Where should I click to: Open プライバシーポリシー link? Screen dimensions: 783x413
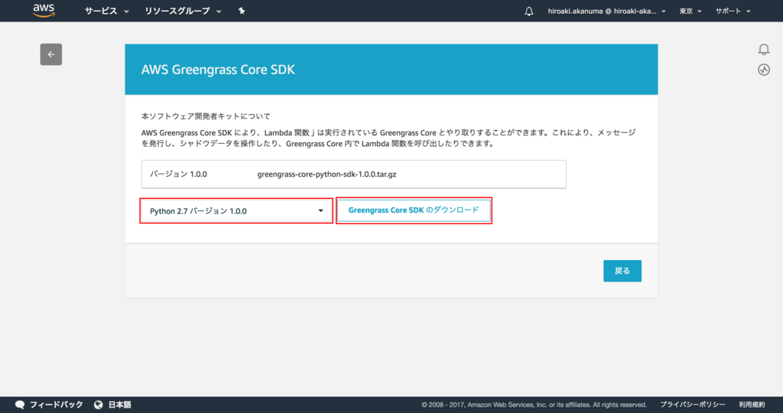(x=693, y=405)
